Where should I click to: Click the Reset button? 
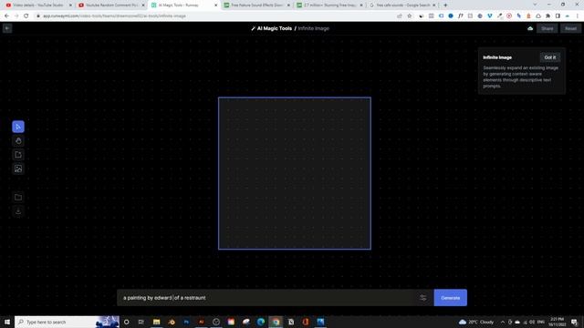[x=570, y=28]
